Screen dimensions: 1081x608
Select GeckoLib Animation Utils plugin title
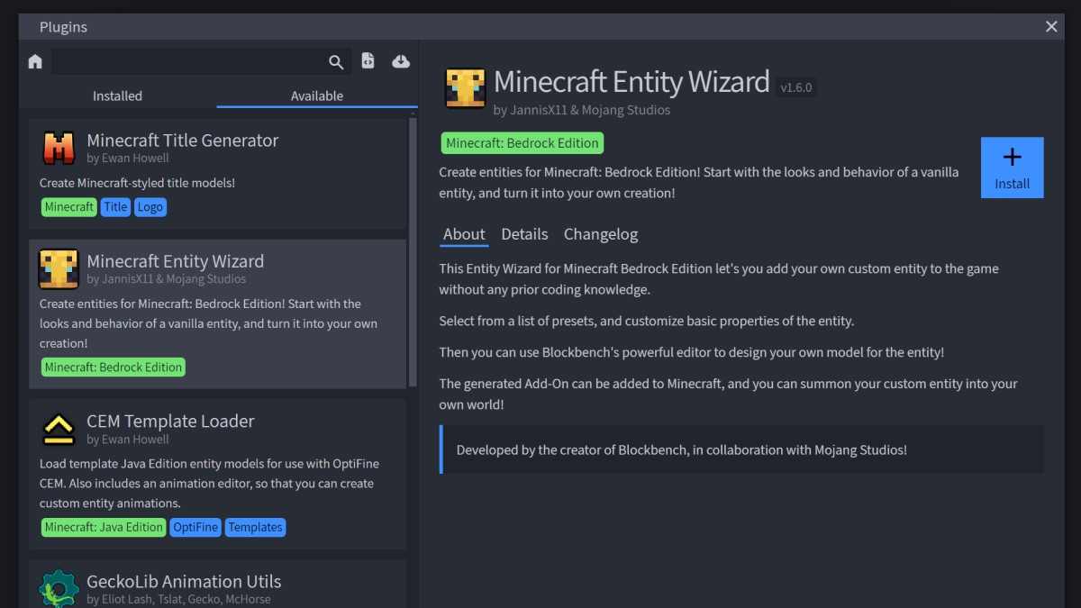[x=184, y=581]
